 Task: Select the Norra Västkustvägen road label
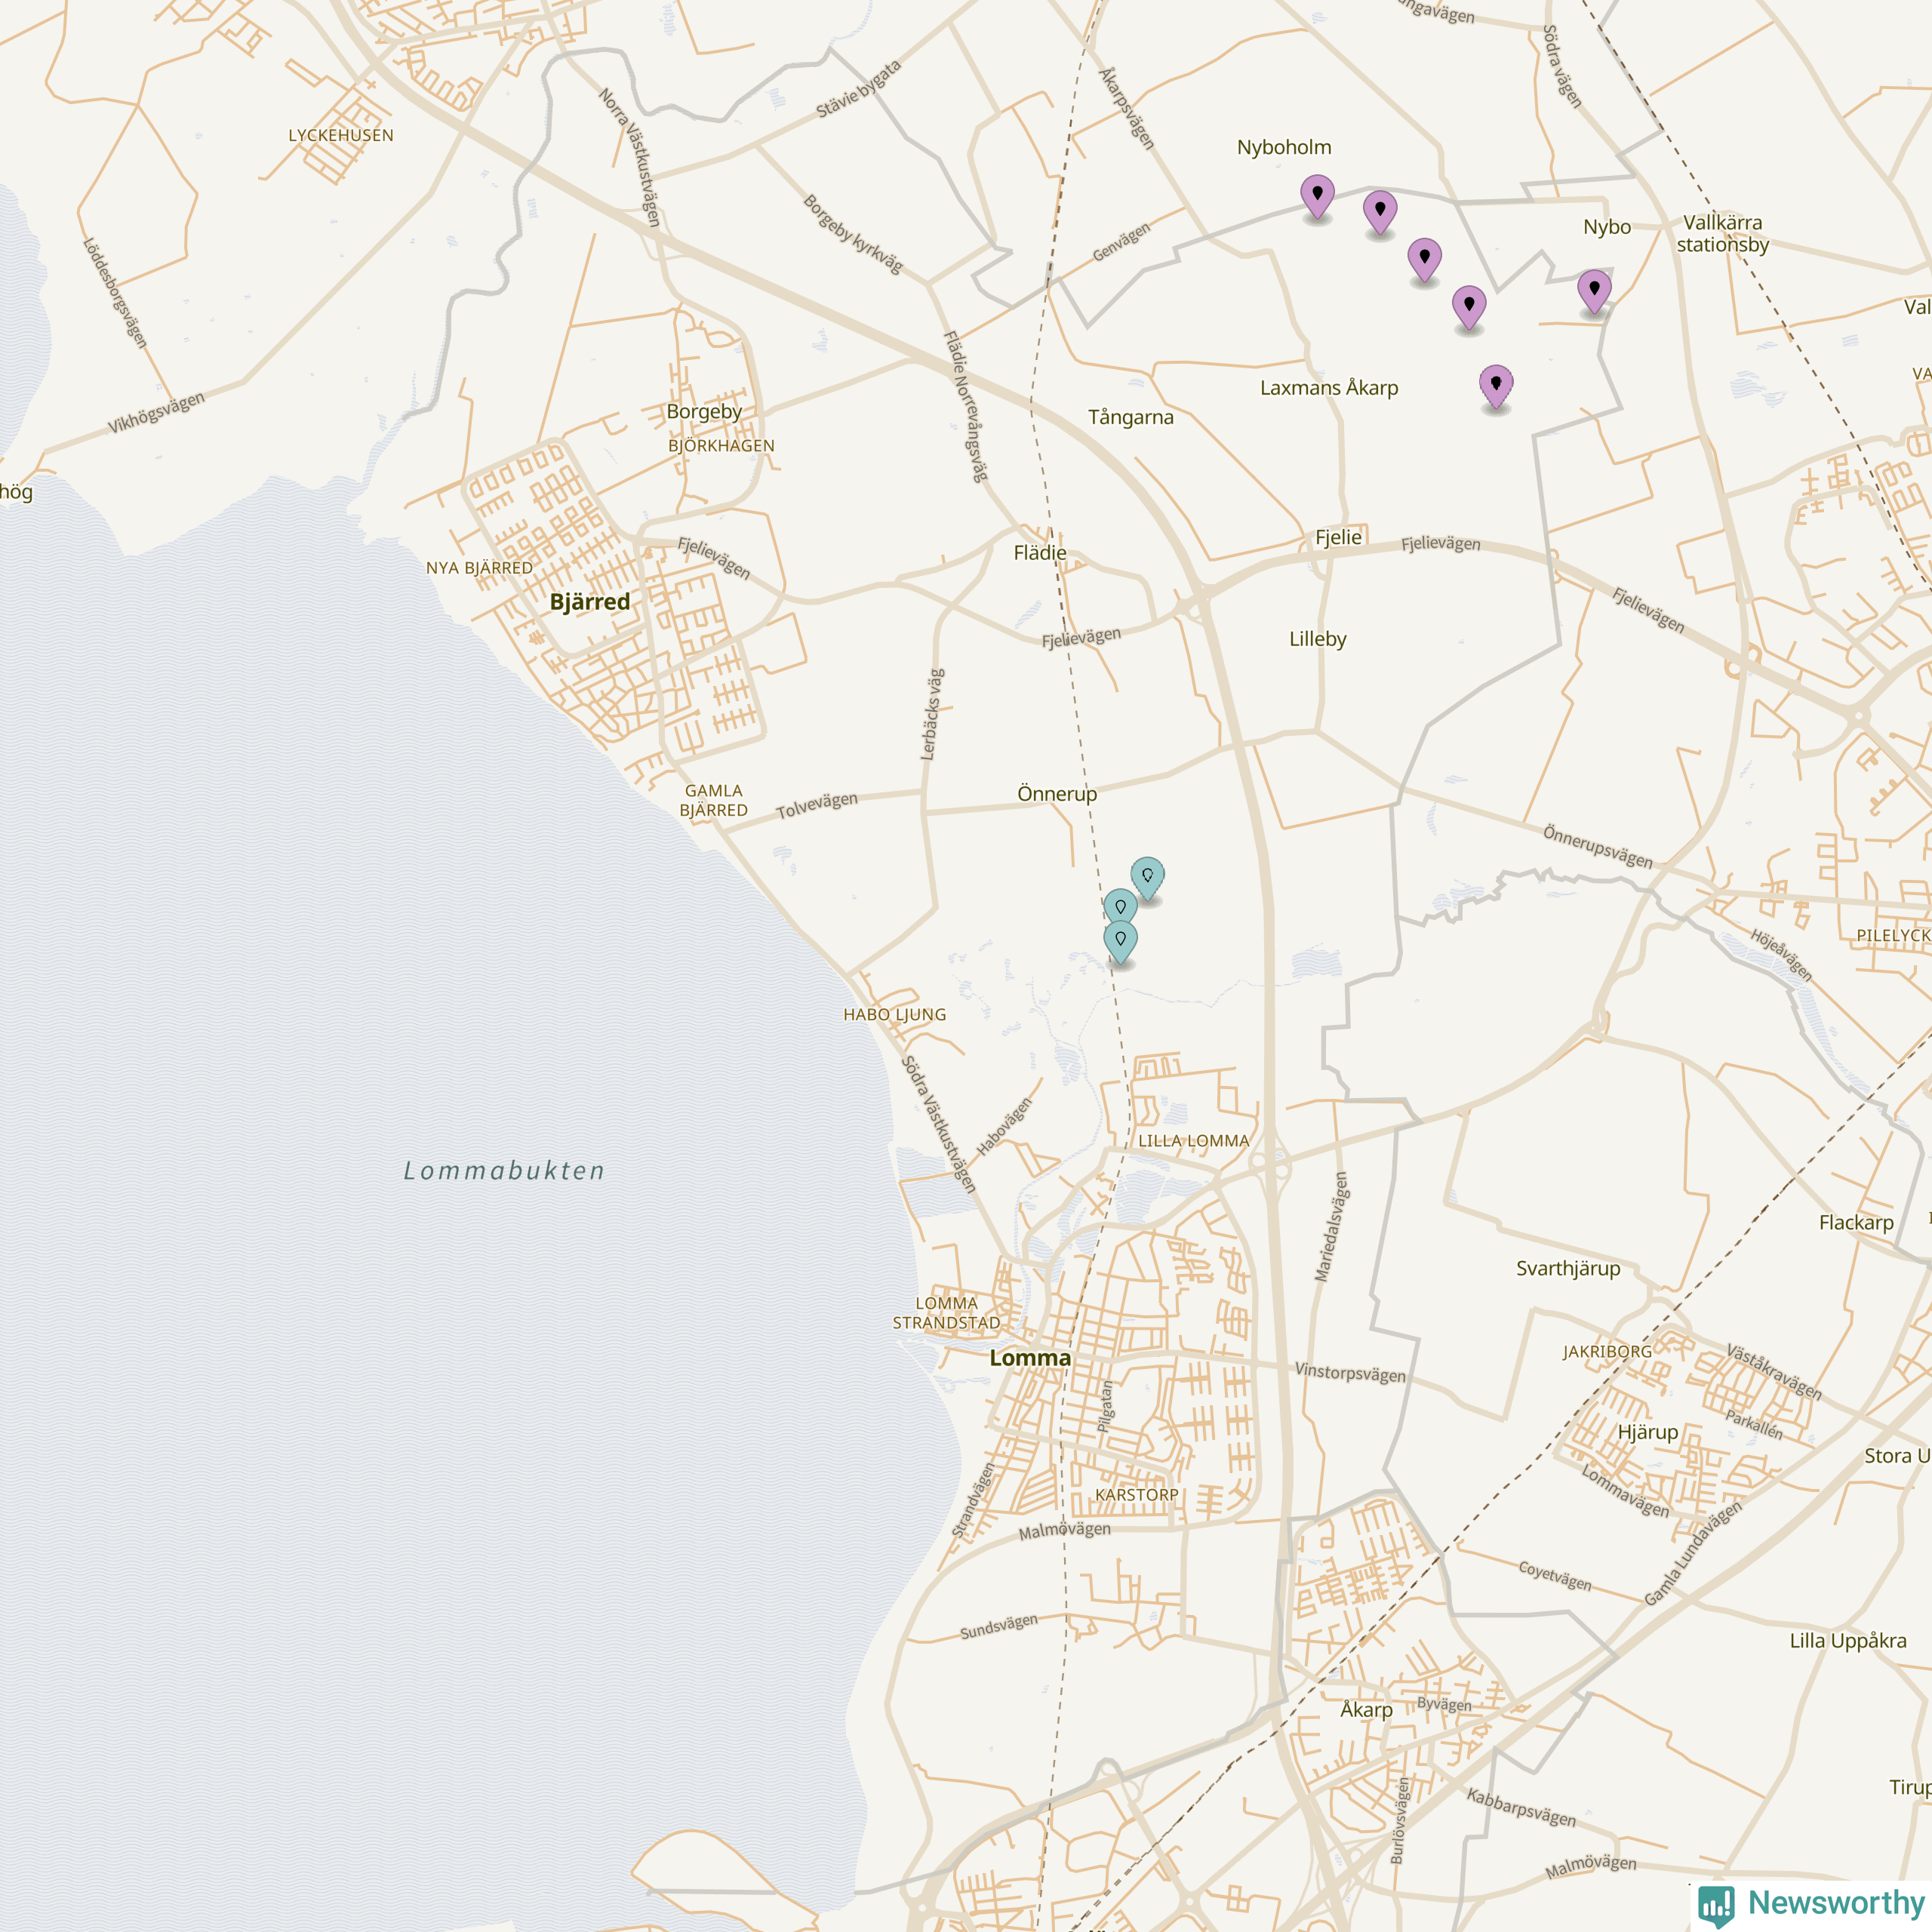[x=630, y=157]
